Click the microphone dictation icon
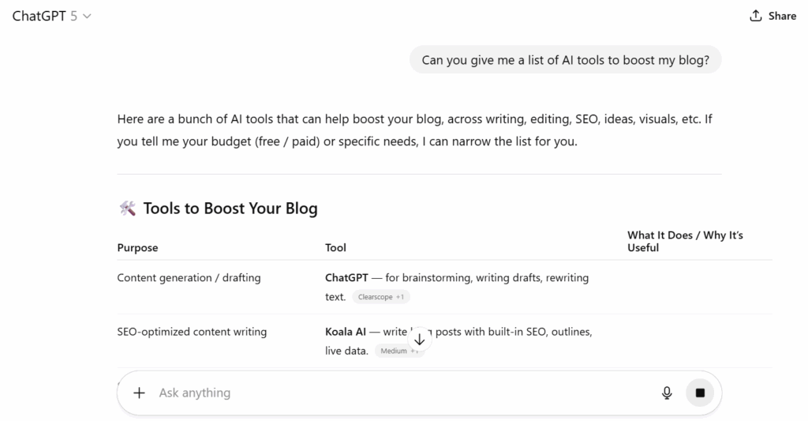 tap(667, 393)
